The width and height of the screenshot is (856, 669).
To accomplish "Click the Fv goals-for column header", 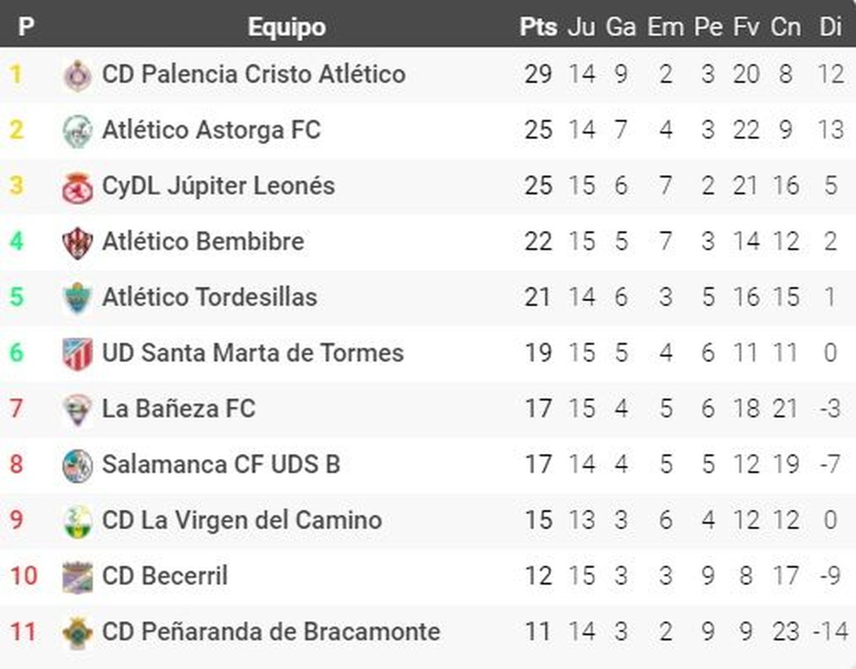I will coord(746,27).
